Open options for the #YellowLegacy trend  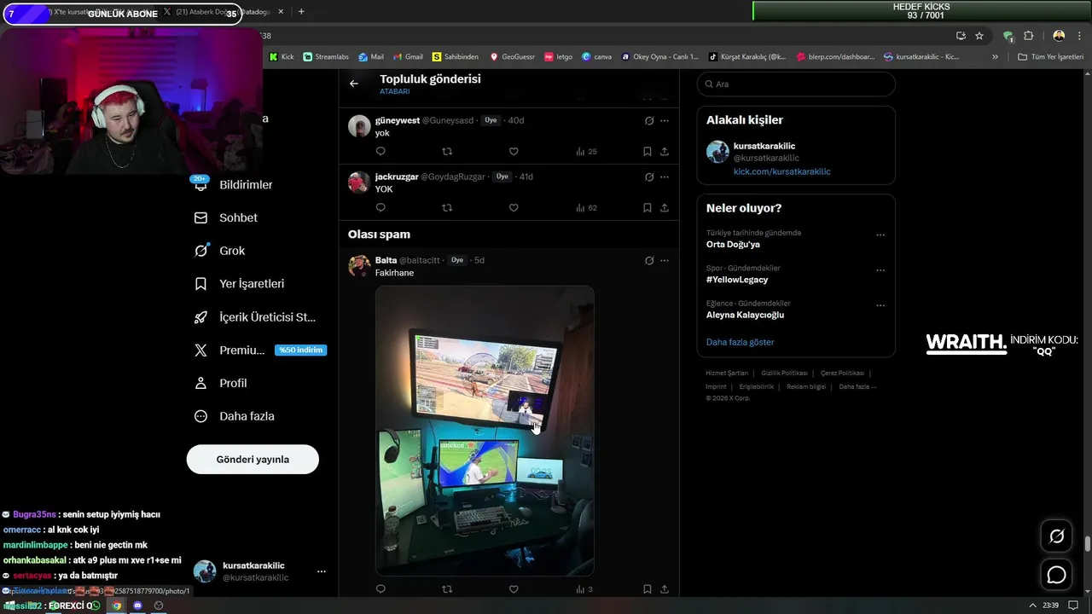point(880,270)
